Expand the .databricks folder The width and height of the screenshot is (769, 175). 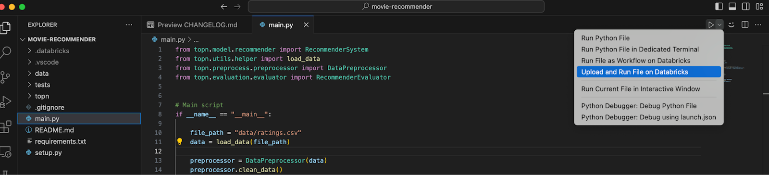click(x=79, y=51)
